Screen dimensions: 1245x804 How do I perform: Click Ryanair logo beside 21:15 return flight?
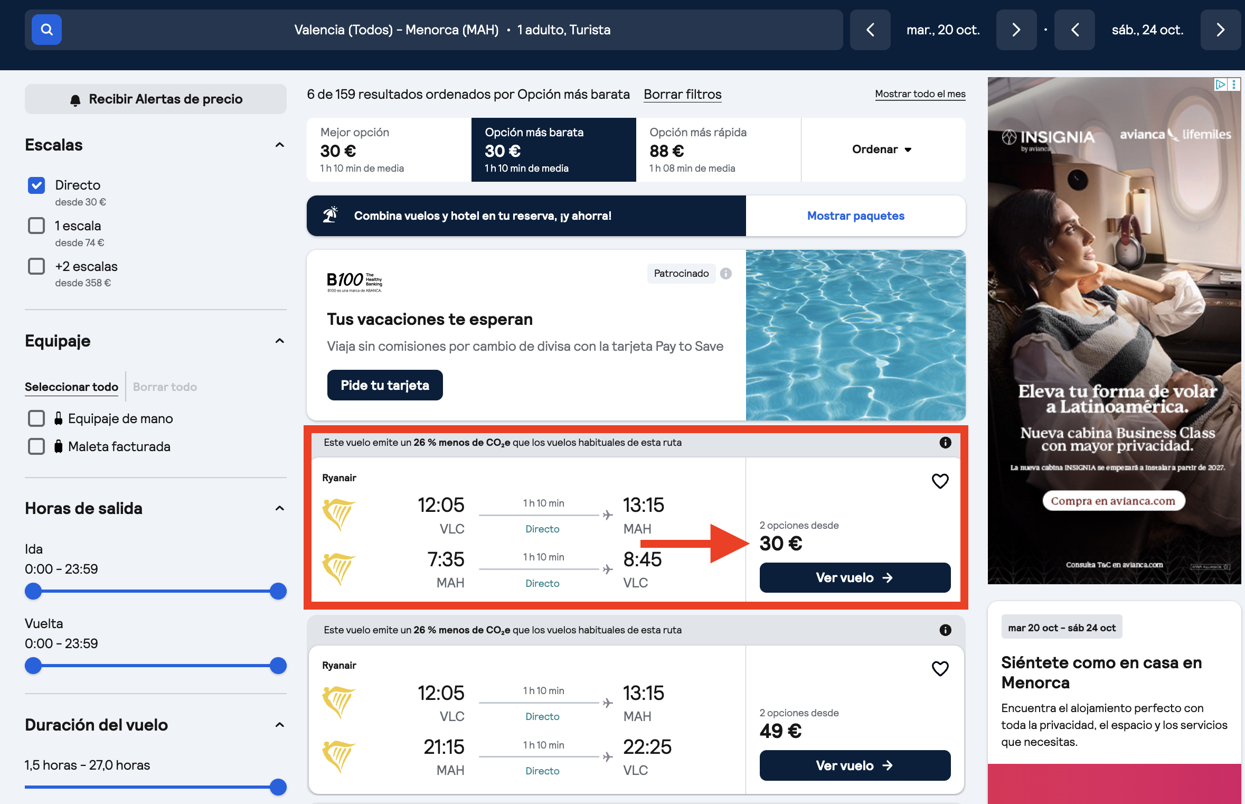click(338, 756)
